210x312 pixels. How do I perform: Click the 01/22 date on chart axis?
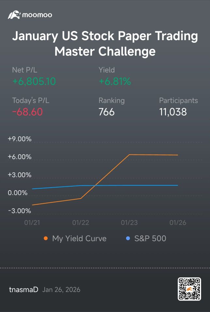[81, 223]
